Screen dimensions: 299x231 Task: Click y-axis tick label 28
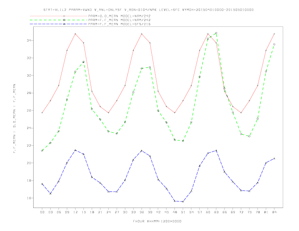[x=29, y=93]
